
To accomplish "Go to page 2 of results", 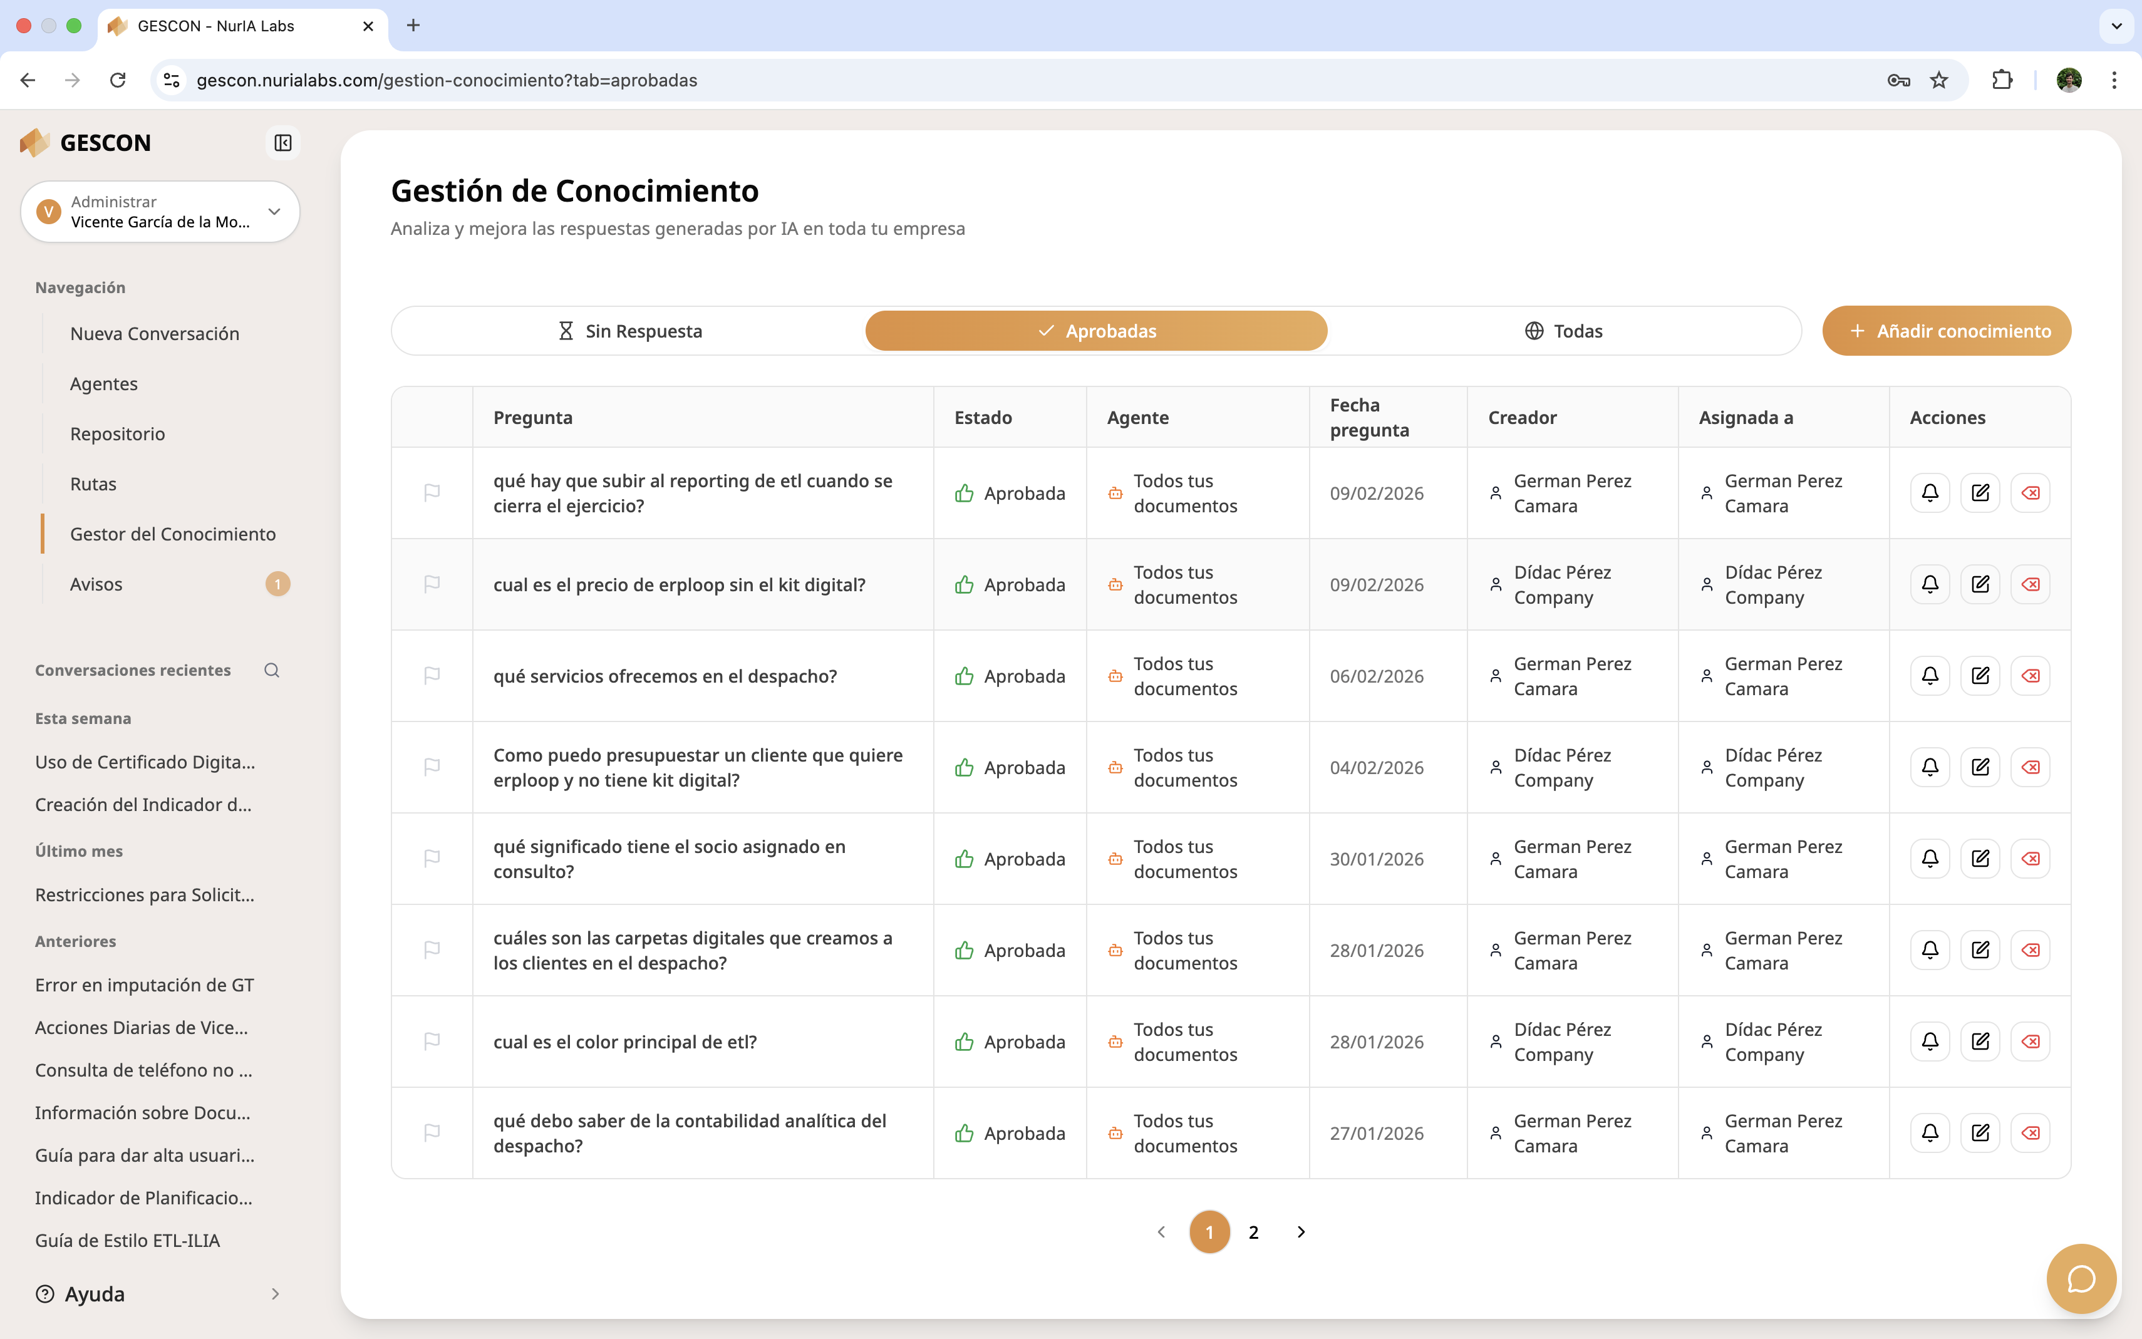I will [1253, 1232].
